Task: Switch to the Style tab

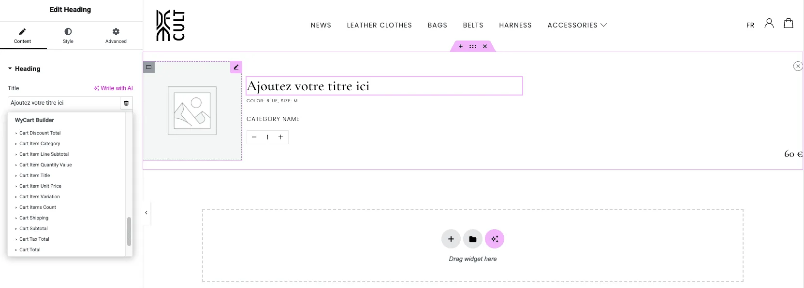Action: 68,36
